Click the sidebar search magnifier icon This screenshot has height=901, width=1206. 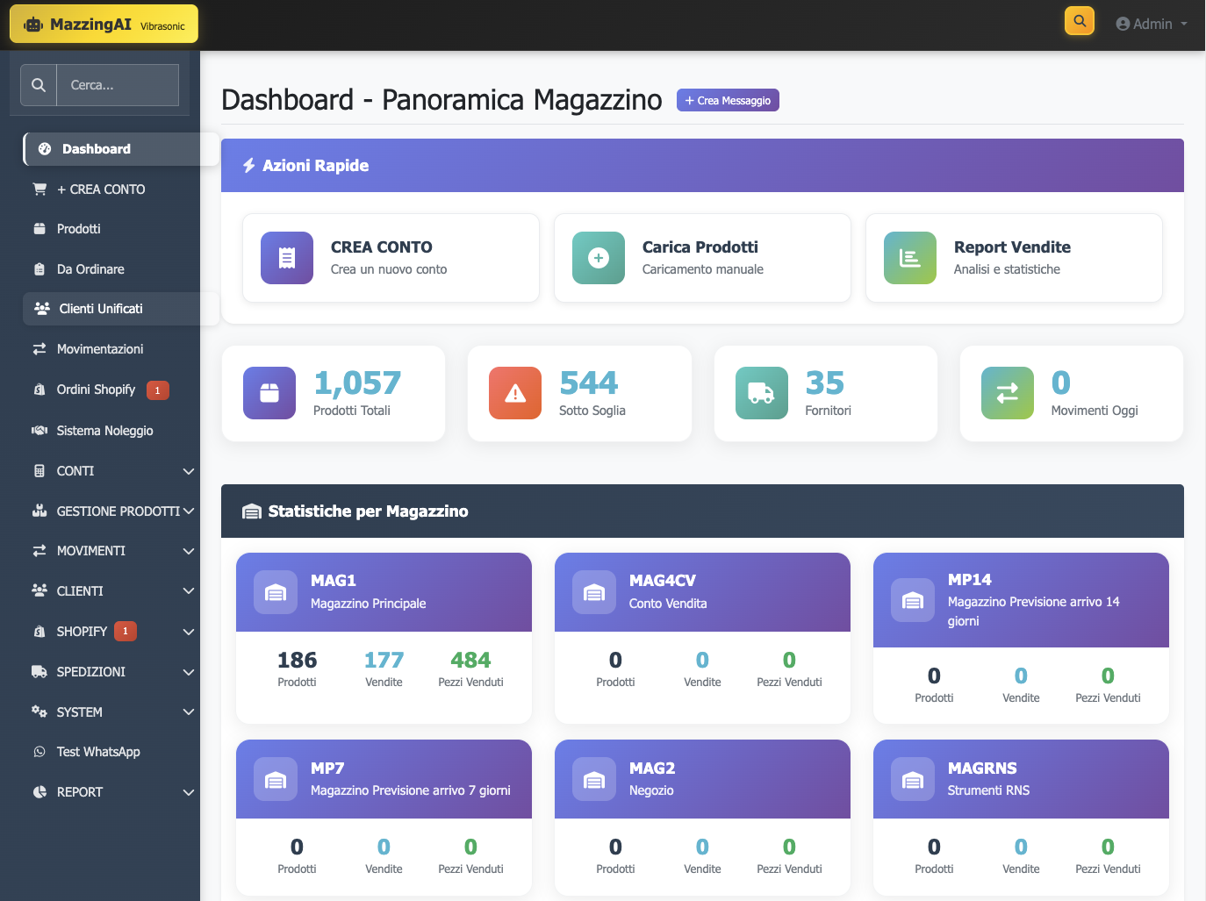39,85
